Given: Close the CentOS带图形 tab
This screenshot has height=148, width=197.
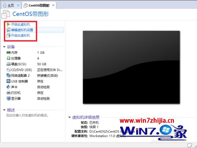Looking at the screenshot, I should click(53, 5).
